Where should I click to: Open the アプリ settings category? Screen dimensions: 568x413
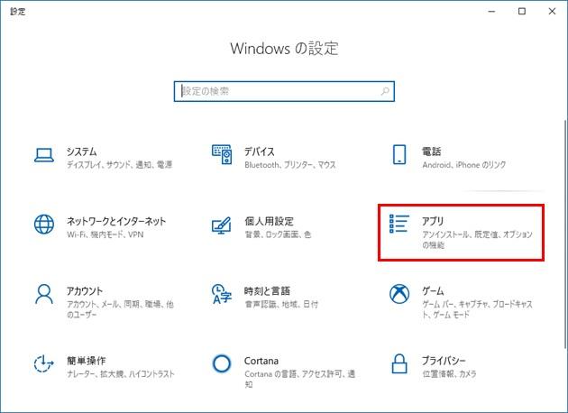point(433,221)
